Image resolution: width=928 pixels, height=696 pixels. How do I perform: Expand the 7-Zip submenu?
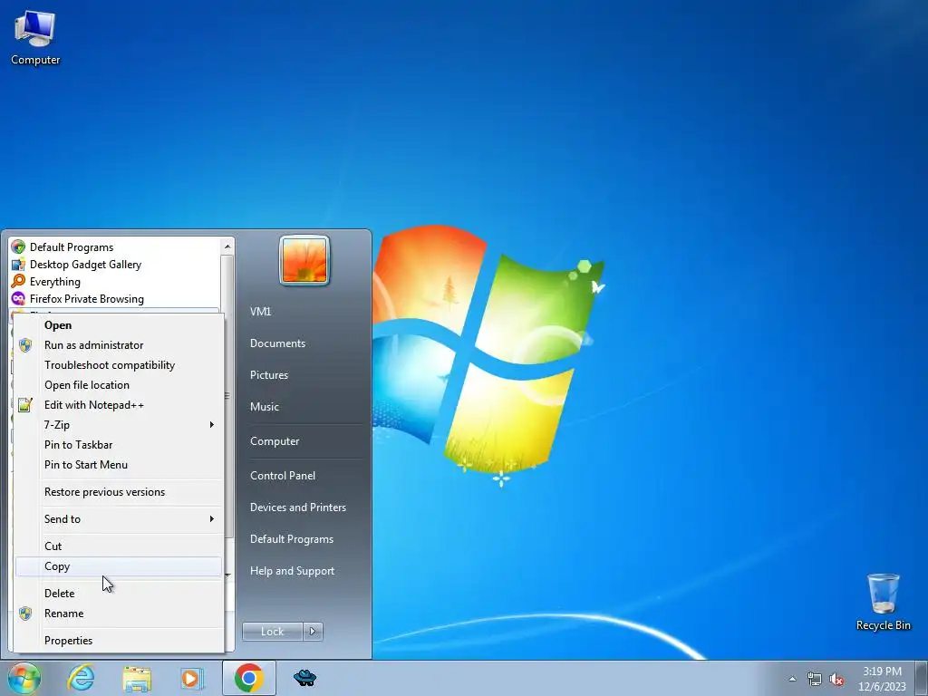coord(119,425)
